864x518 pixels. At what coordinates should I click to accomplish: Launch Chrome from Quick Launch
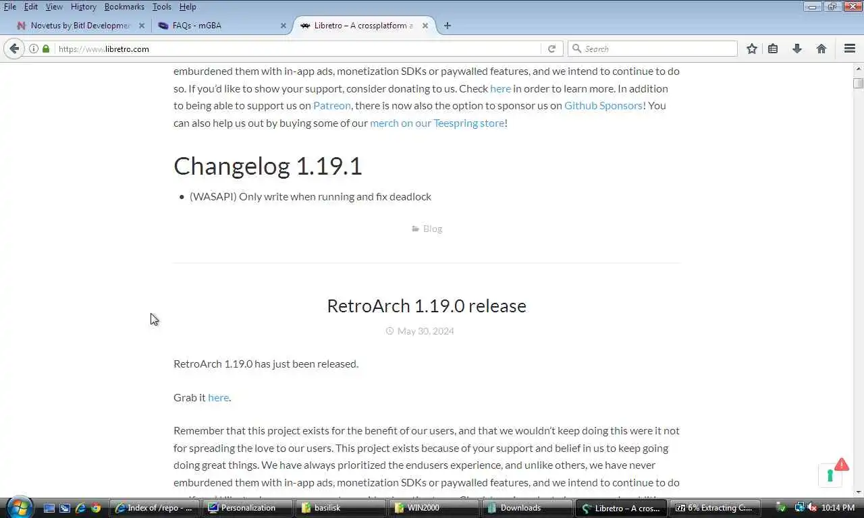pyautogui.click(x=96, y=508)
